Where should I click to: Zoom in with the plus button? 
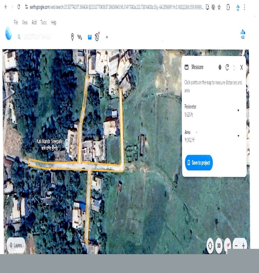tap(243, 246)
